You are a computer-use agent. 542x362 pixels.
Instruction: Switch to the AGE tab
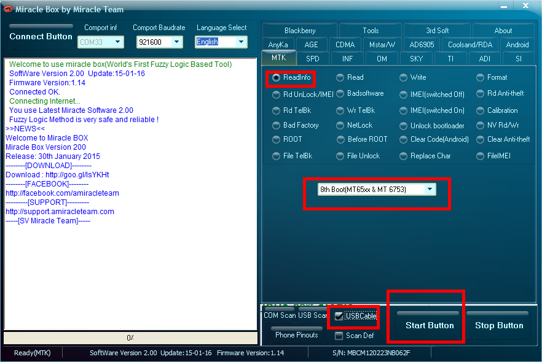point(311,45)
